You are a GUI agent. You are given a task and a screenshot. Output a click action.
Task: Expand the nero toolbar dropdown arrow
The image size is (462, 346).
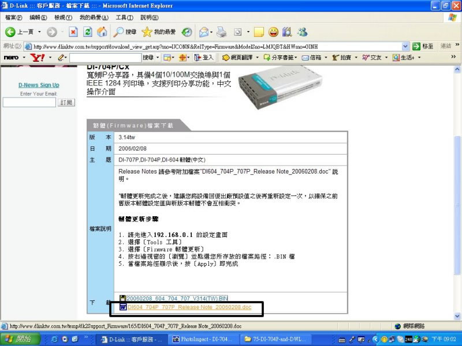pyautogui.click(x=24, y=57)
